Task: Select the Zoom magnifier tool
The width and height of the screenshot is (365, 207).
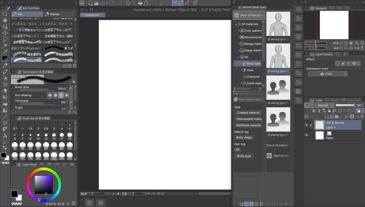Action: [5, 14]
